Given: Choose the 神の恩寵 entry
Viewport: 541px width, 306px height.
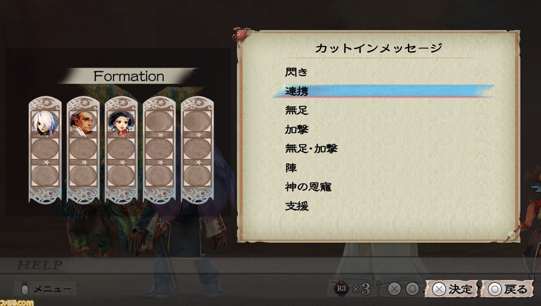Looking at the screenshot, I should click(x=308, y=187).
